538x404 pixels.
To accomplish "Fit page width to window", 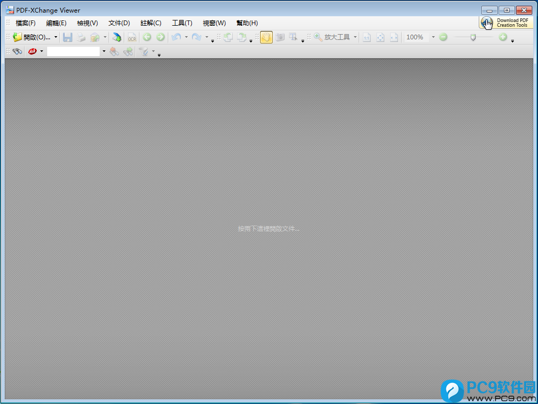I will (394, 37).
